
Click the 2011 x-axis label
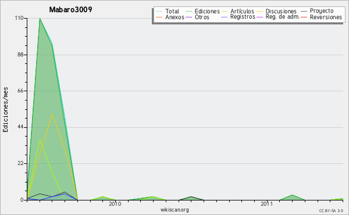[266, 204]
